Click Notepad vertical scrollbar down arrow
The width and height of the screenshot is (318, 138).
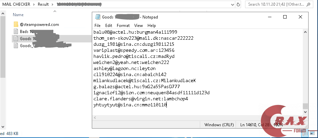click(305, 112)
